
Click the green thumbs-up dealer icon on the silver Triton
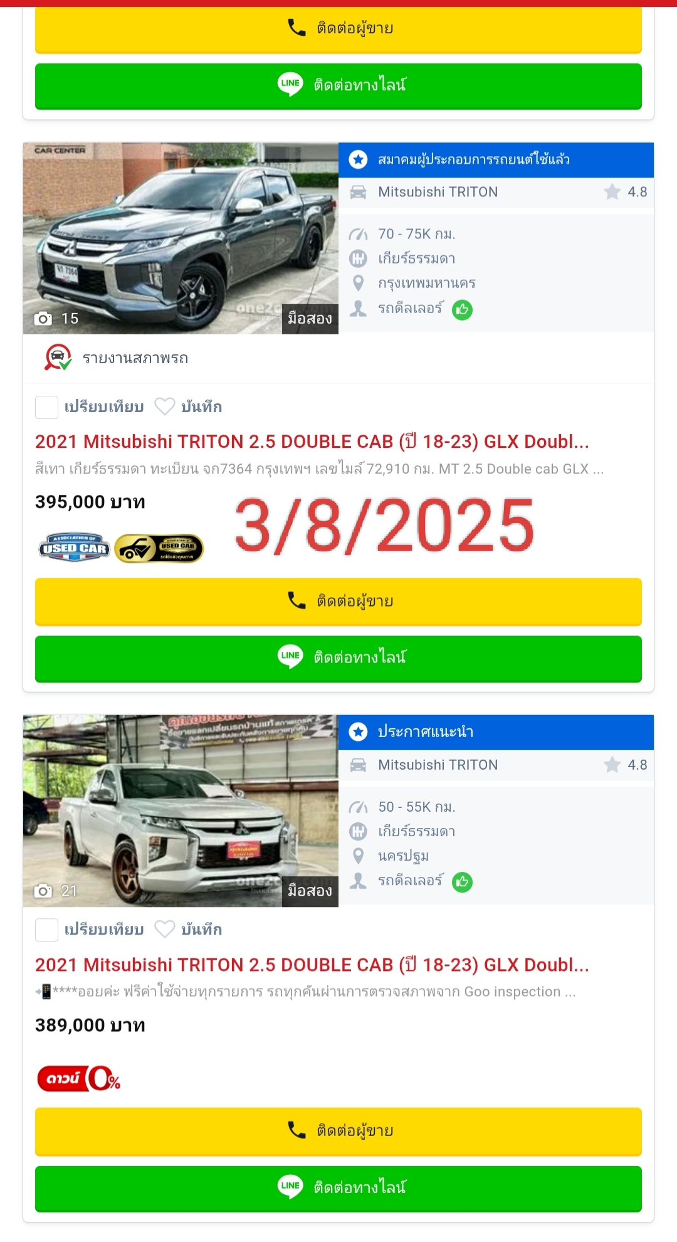463,882
